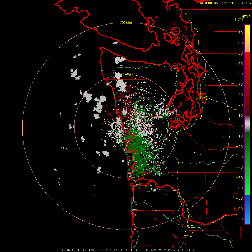The height and width of the screenshot is (252, 252).
Task: Click the -70 value on the velocity scale
Action: (x=239, y=199)
